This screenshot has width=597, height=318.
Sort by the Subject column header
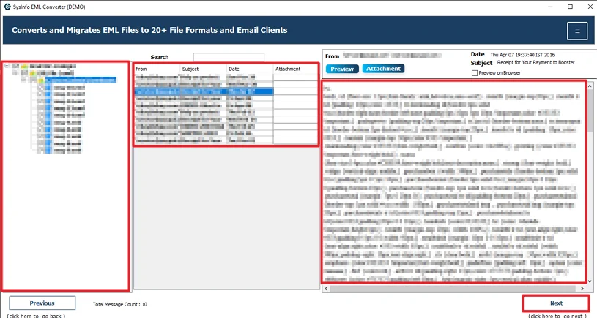(203, 69)
